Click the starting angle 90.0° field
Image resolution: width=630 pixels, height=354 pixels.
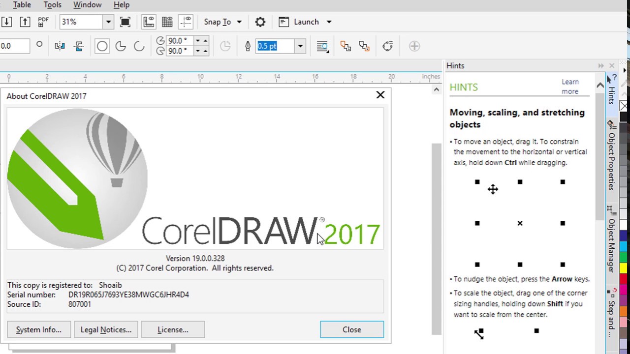click(x=180, y=41)
